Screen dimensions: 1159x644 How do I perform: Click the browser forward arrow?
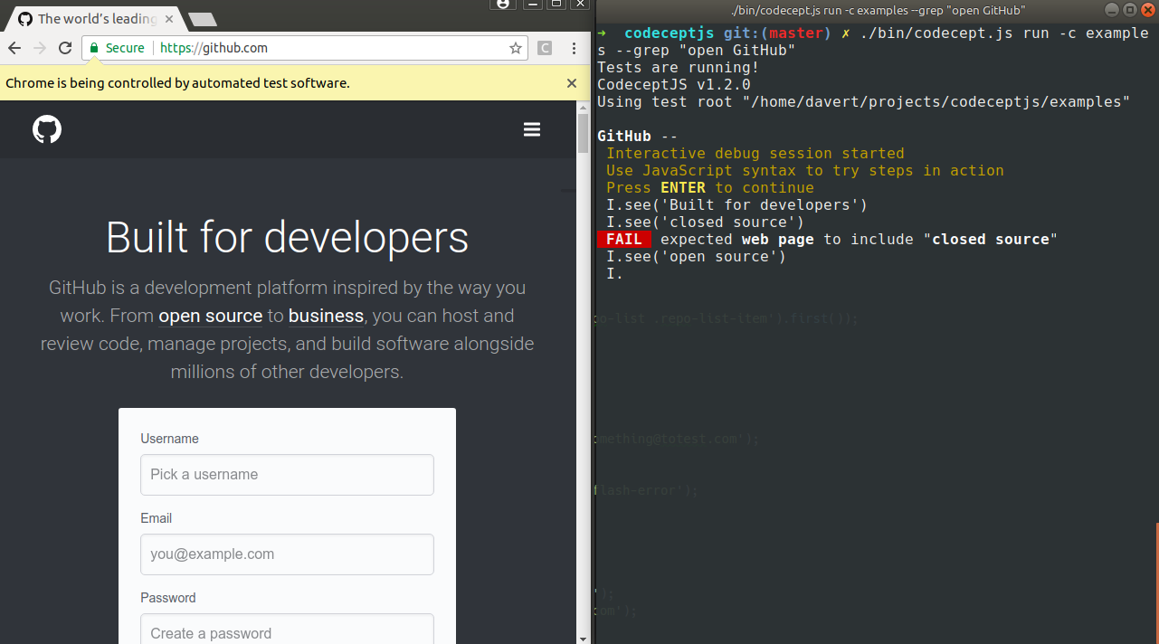coord(40,48)
